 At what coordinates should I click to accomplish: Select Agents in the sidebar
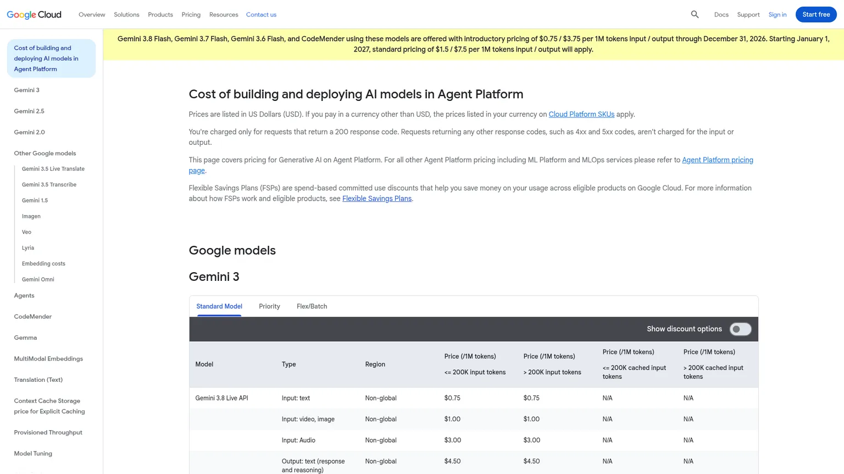pyautogui.click(x=24, y=296)
